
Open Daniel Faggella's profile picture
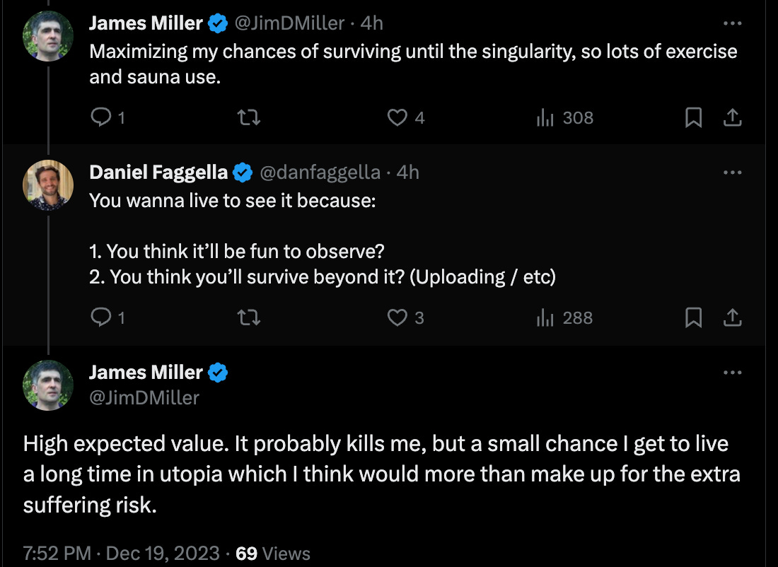tap(48, 185)
